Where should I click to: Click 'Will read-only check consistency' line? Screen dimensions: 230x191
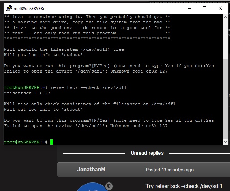pos(90,104)
